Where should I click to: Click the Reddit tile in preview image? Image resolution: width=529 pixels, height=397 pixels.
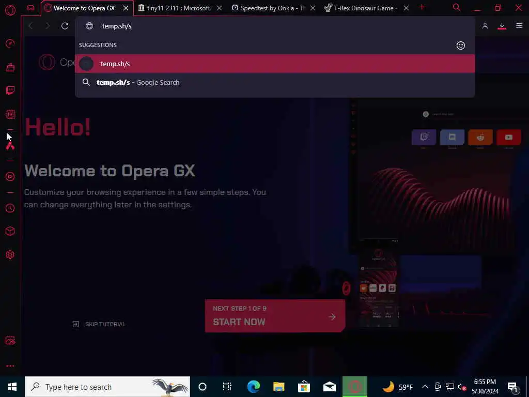coord(480,137)
